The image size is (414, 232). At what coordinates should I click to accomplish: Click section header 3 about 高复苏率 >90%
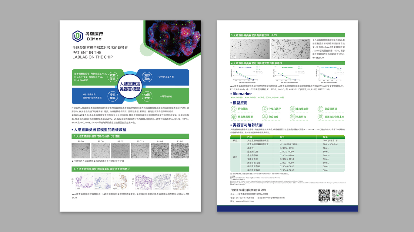288,35
